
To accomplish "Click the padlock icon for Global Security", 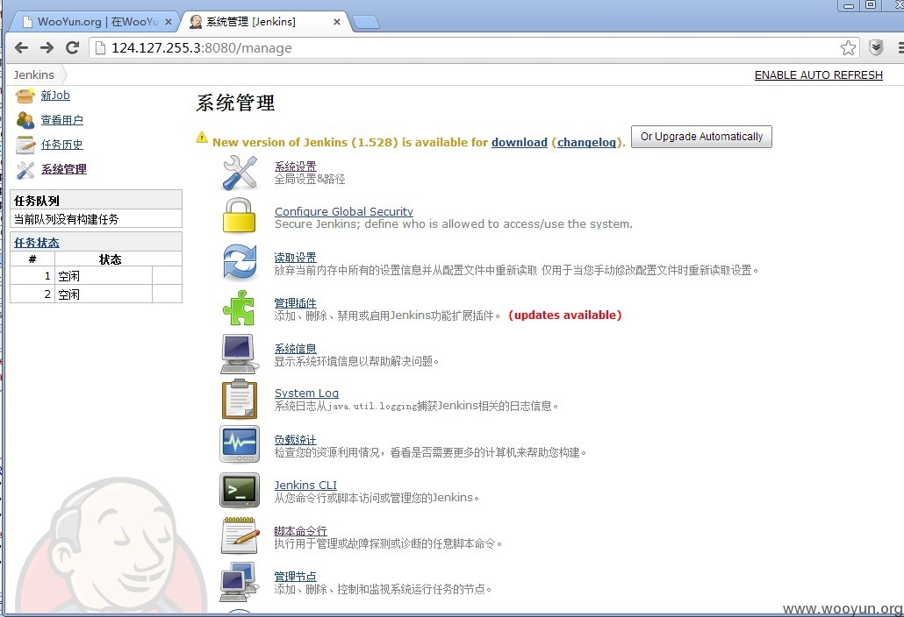I will (240, 216).
